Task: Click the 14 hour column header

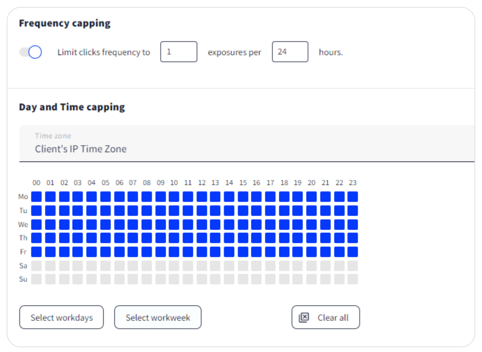Action: coord(229,183)
